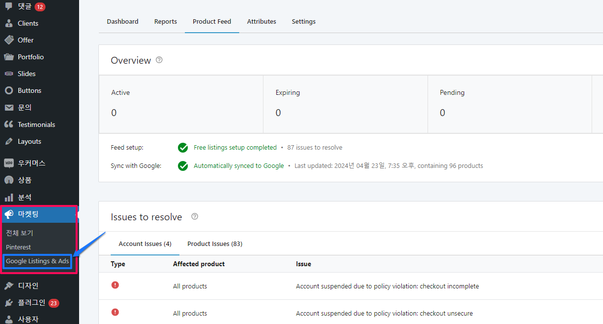Click the 상품 products icon

click(9, 180)
